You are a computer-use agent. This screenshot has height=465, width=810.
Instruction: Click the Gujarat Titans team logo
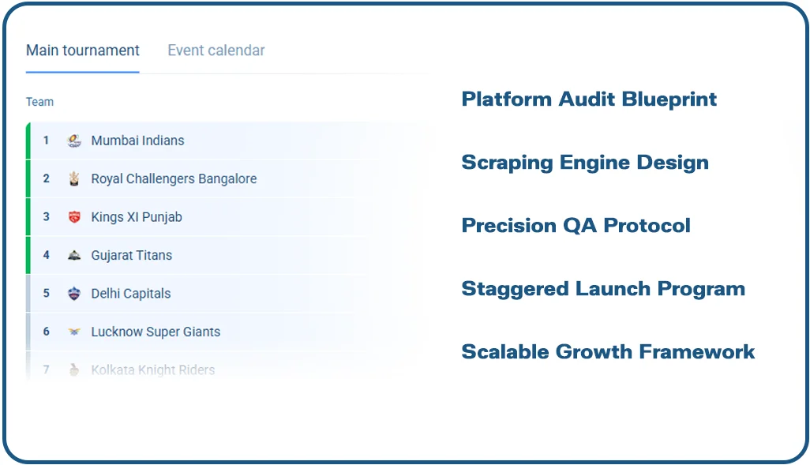pyautogui.click(x=74, y=255)
